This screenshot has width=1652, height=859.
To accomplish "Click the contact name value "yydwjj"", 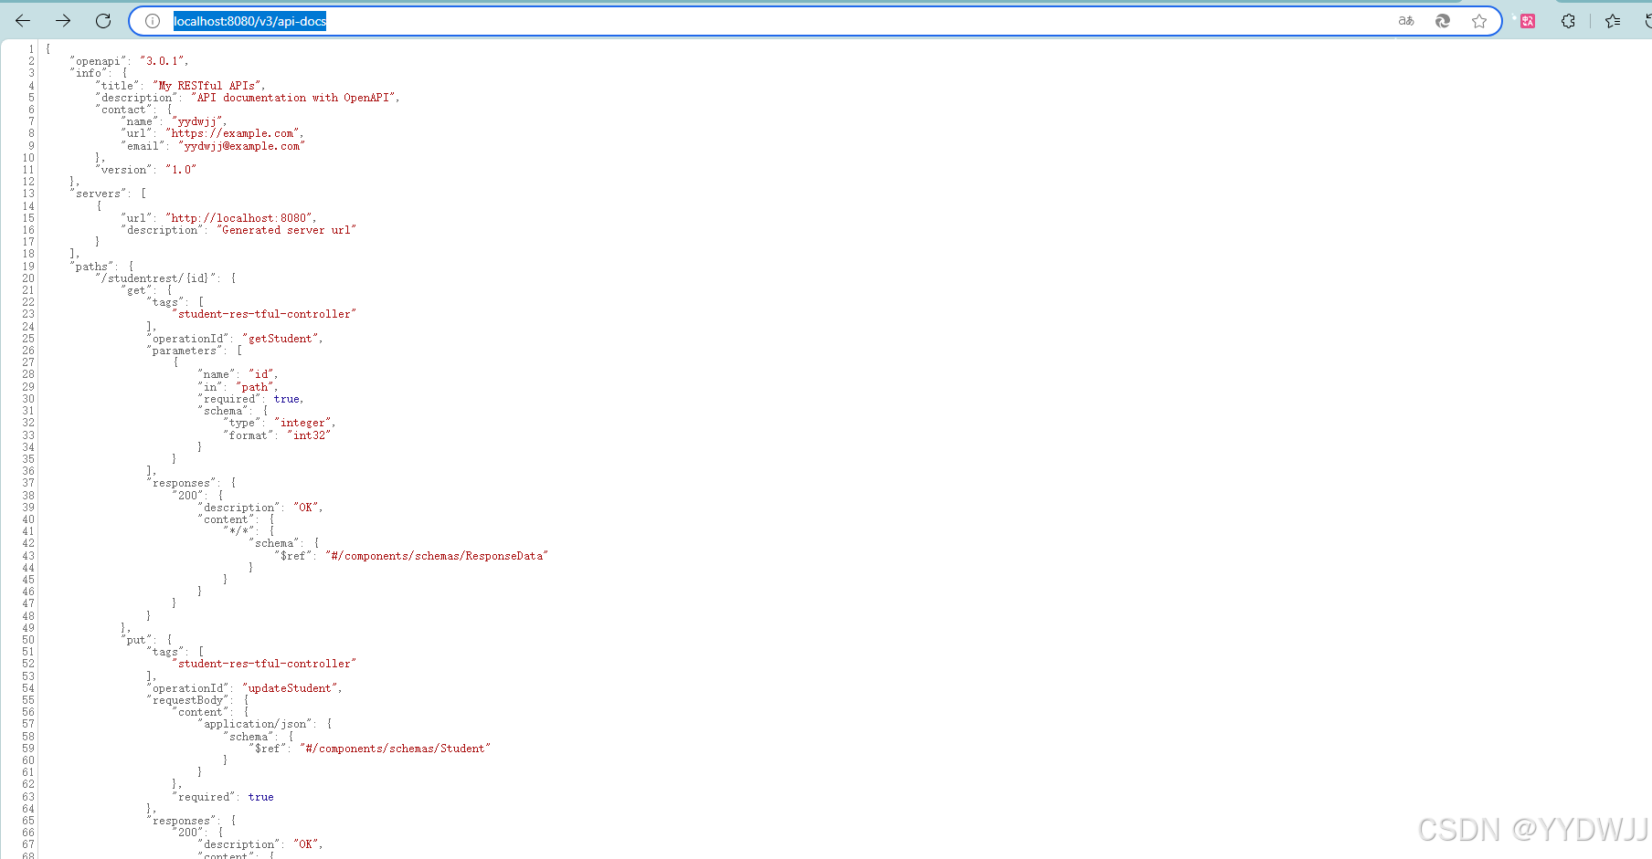I will click(197, 121).
